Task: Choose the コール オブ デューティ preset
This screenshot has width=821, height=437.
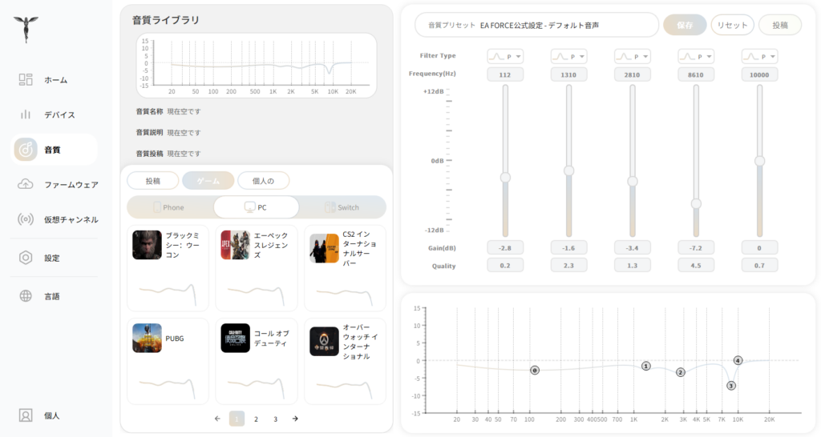Action: pos(257,361)
